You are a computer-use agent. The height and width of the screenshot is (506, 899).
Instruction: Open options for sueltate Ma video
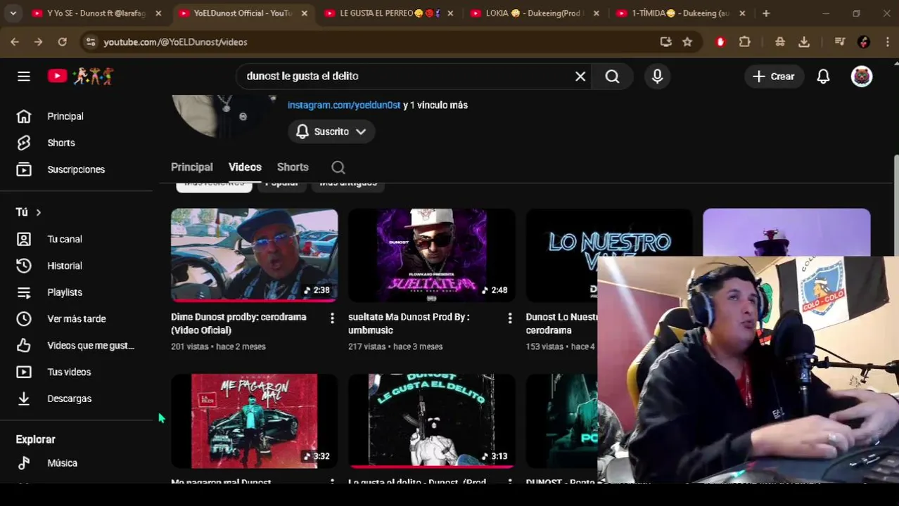pos(510,318)
